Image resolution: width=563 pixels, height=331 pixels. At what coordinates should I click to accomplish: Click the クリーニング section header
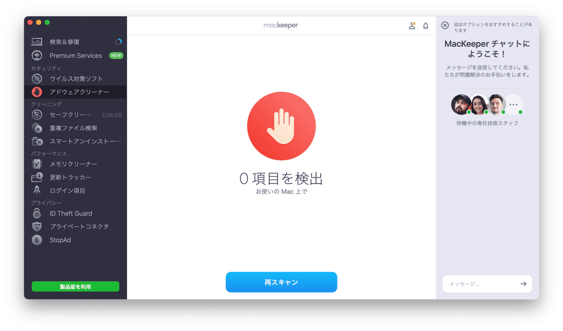(46, 104)
